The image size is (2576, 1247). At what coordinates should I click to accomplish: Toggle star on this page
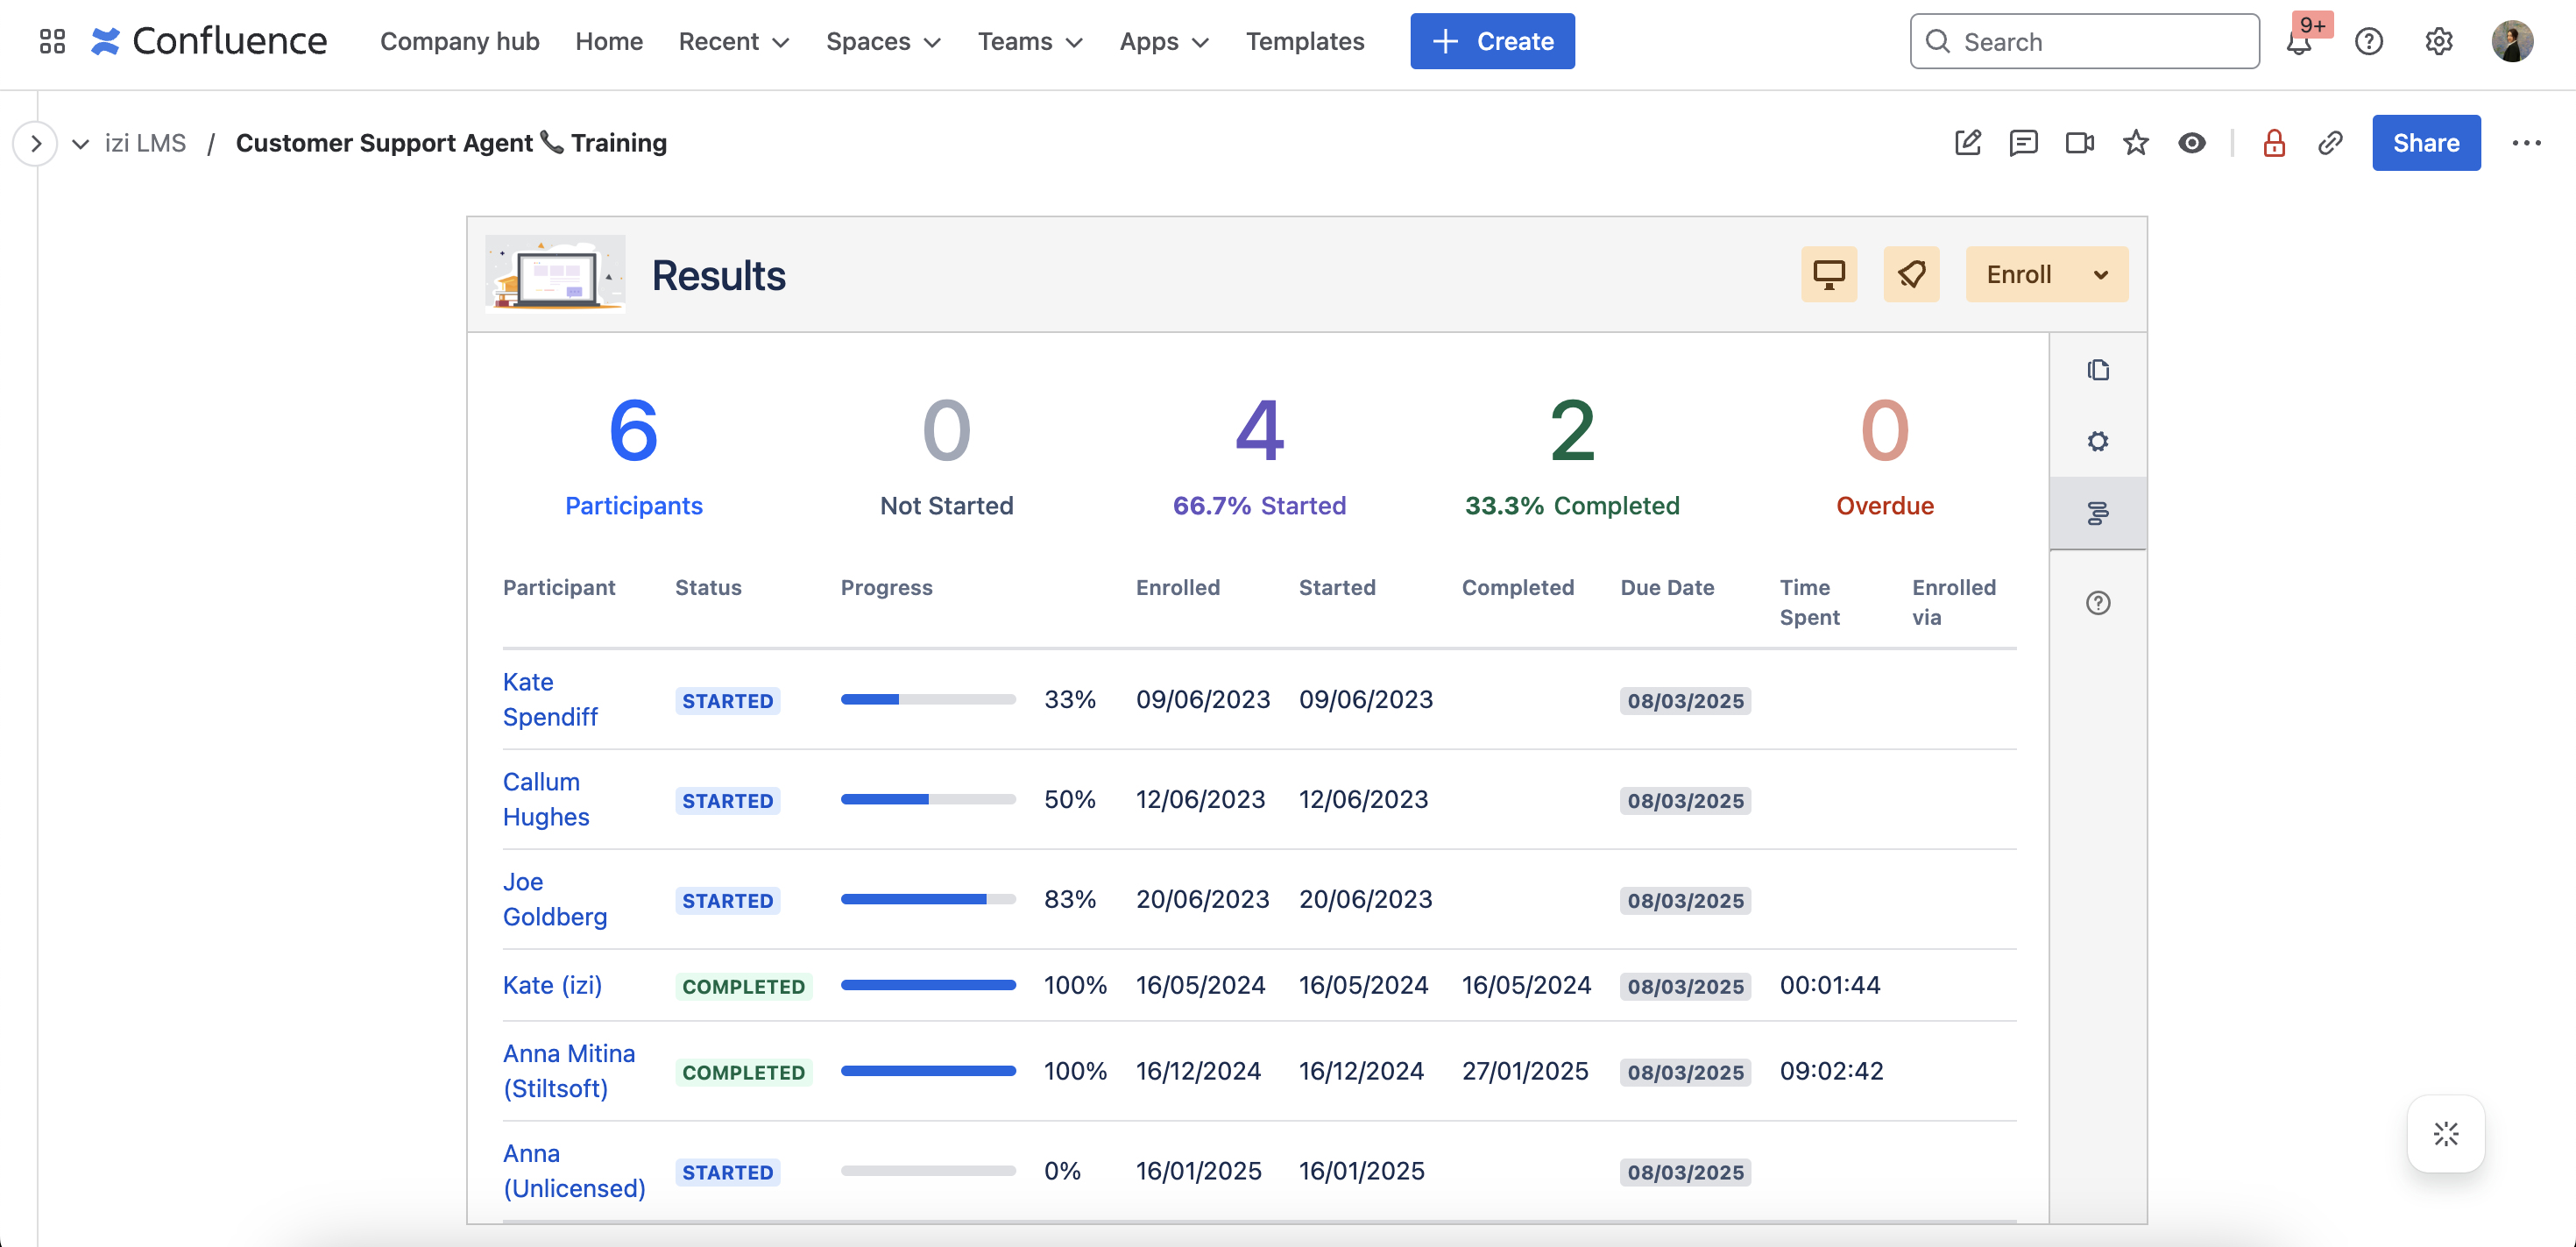tap(2135, 143)
